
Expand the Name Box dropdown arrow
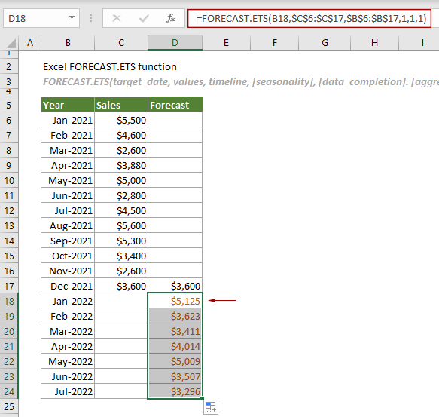click(72, 17)
